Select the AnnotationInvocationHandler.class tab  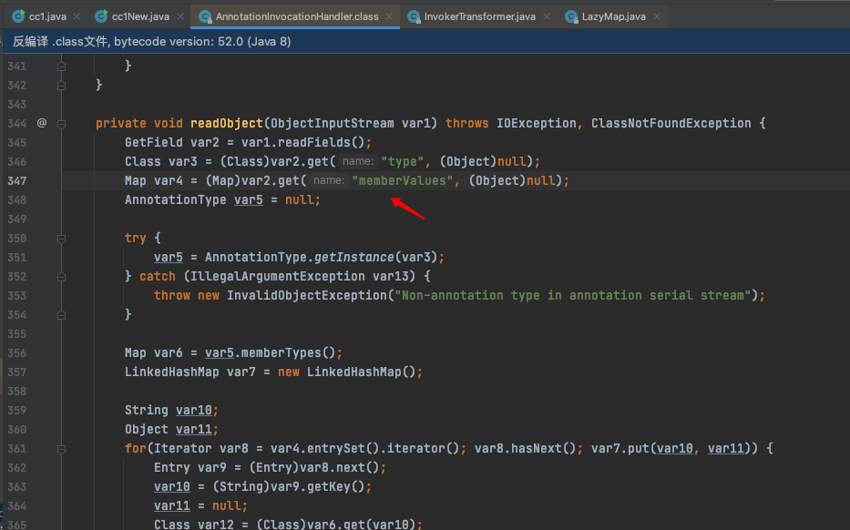[x=296, y=16]
